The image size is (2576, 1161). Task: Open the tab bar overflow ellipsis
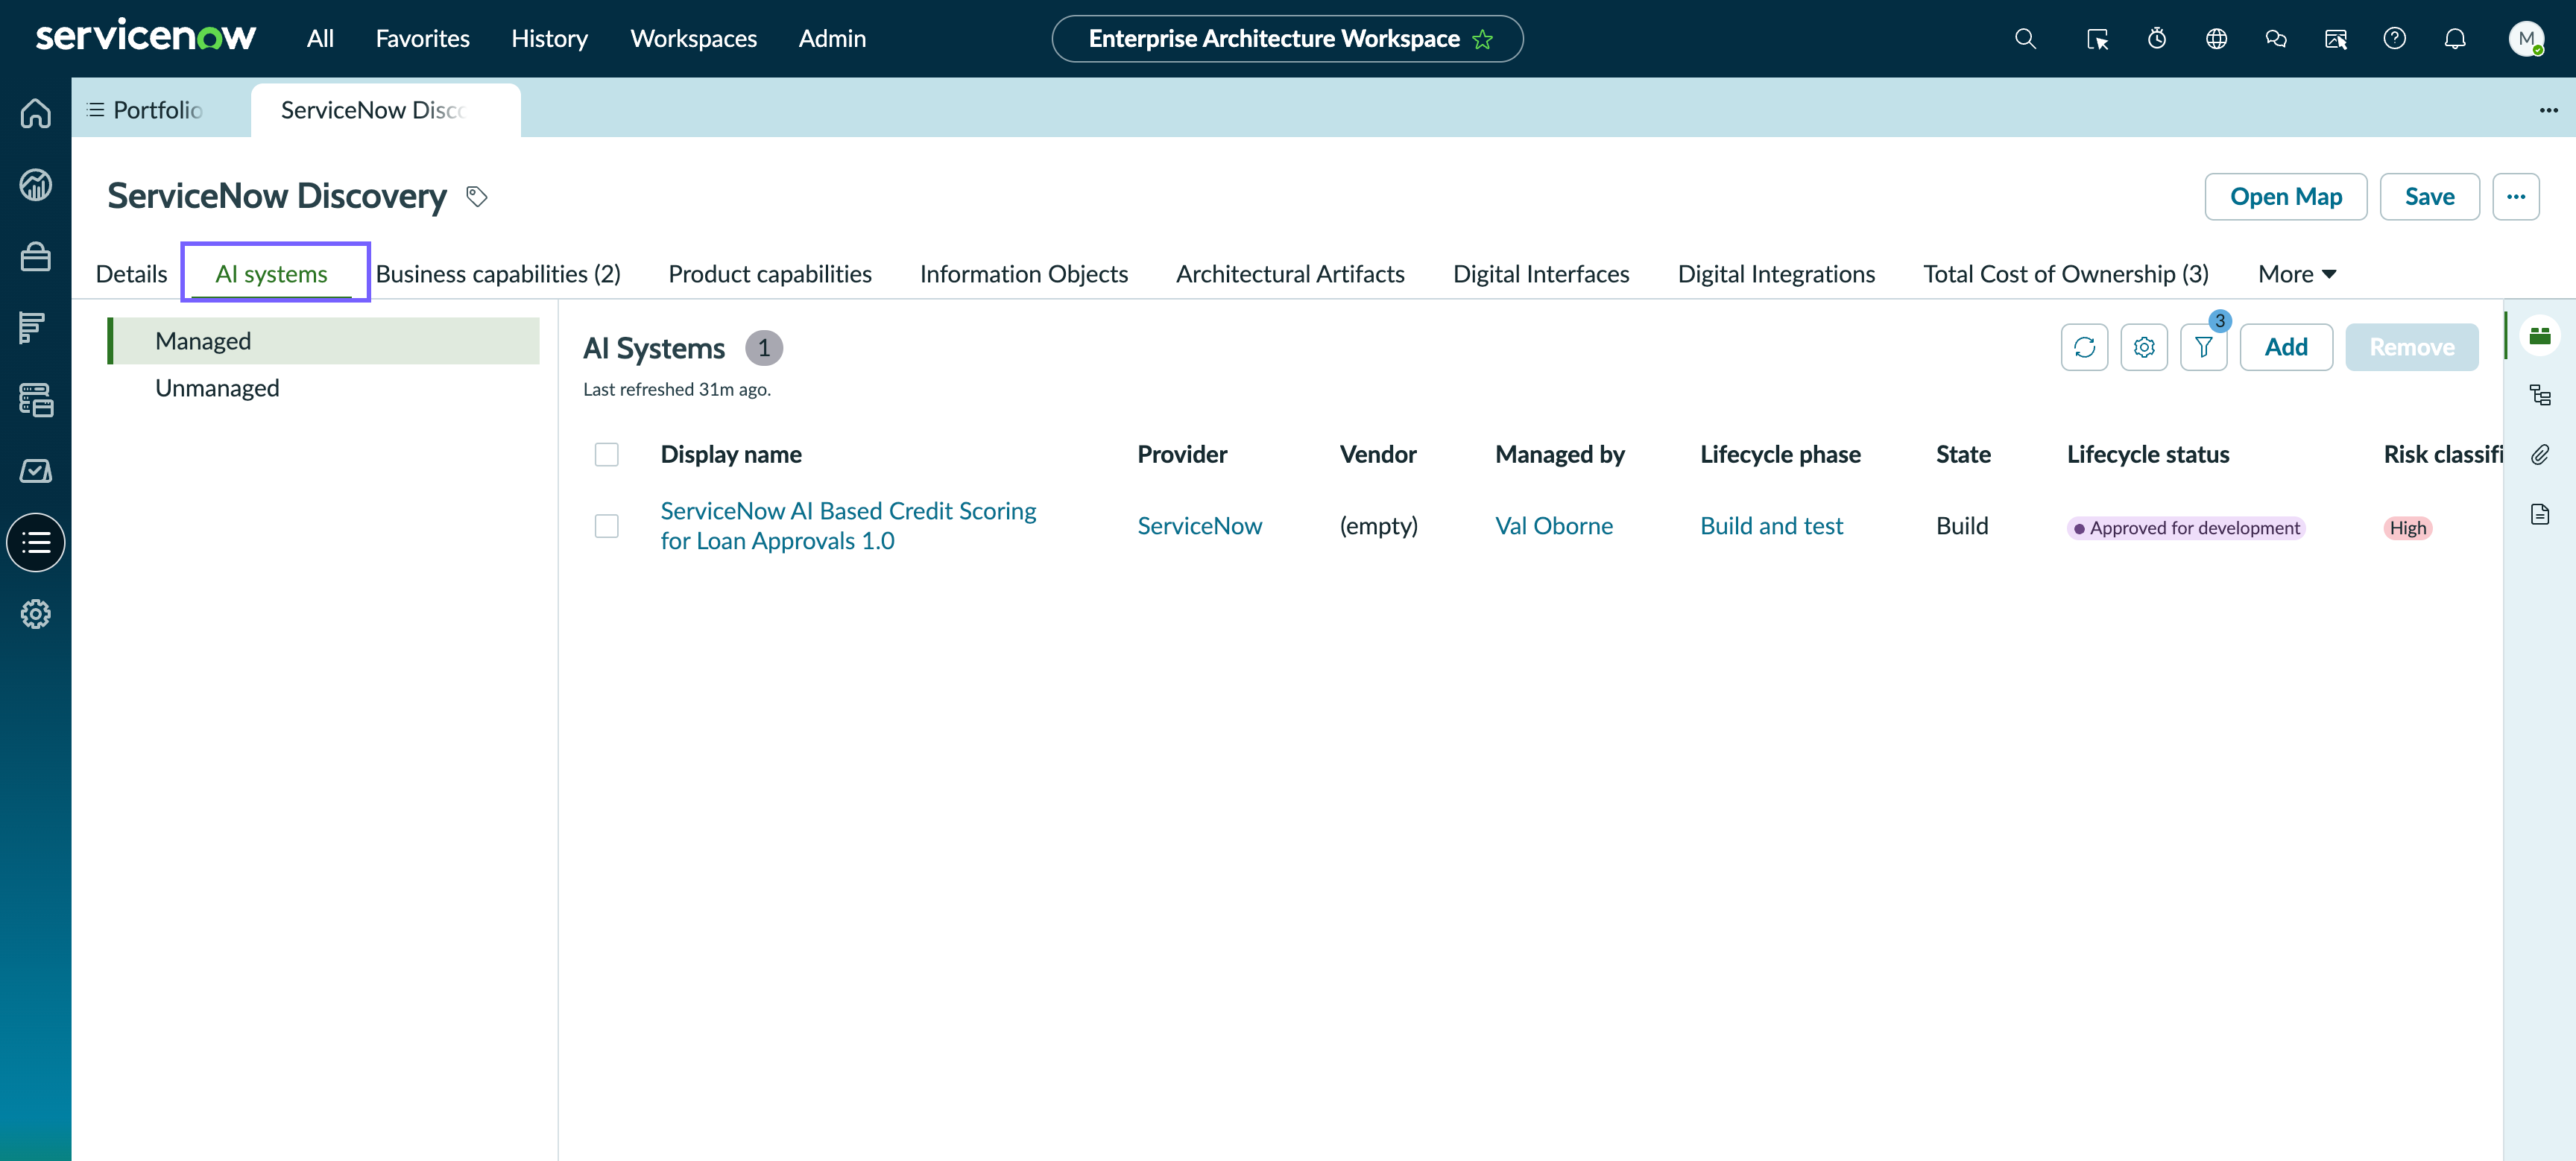pyautogui.click(x=2548, y=110)
